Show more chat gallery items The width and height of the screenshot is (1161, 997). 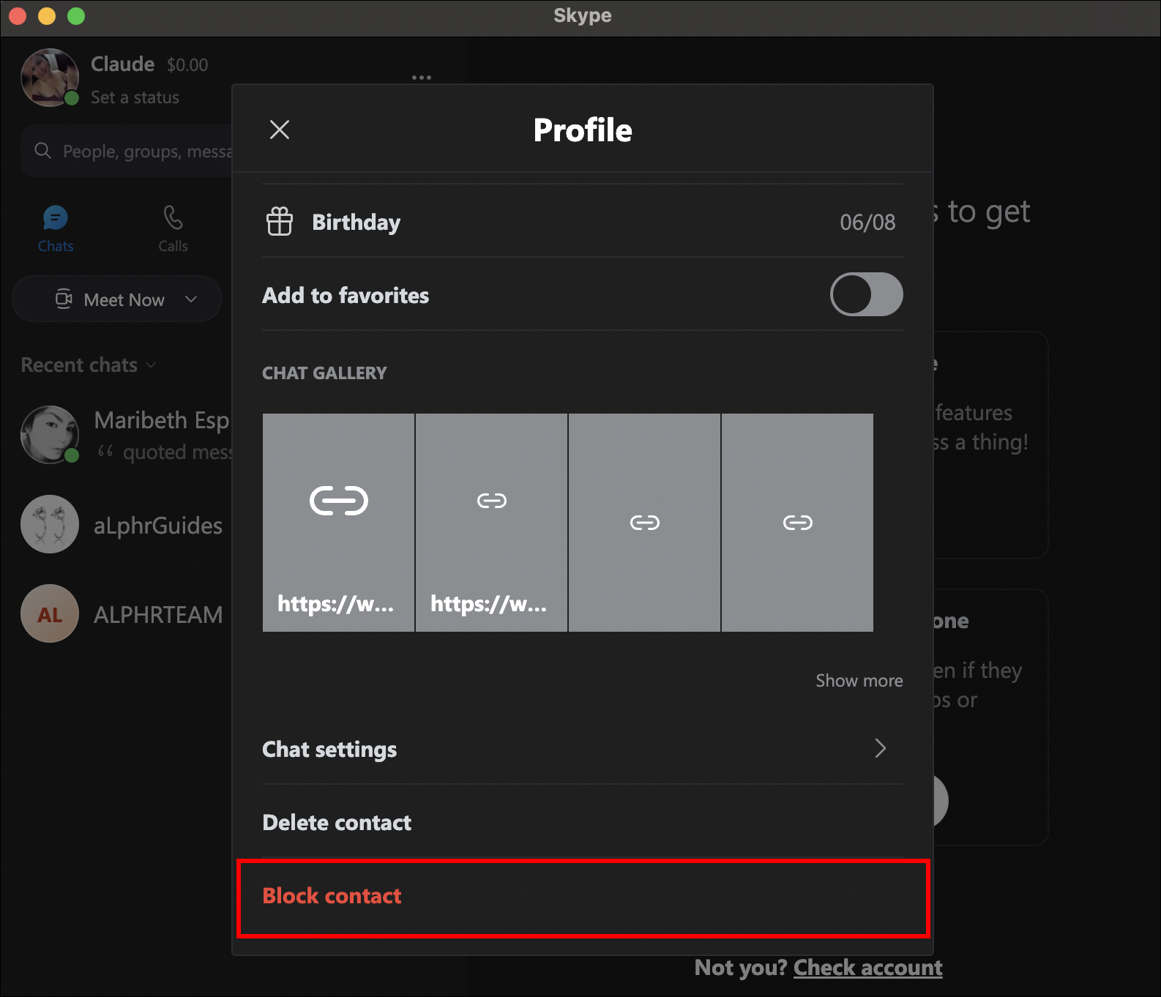click(859, 681)
